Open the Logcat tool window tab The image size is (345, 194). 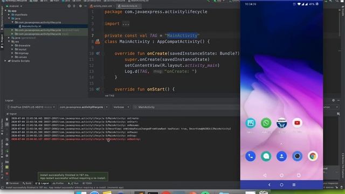pos(43,183)
